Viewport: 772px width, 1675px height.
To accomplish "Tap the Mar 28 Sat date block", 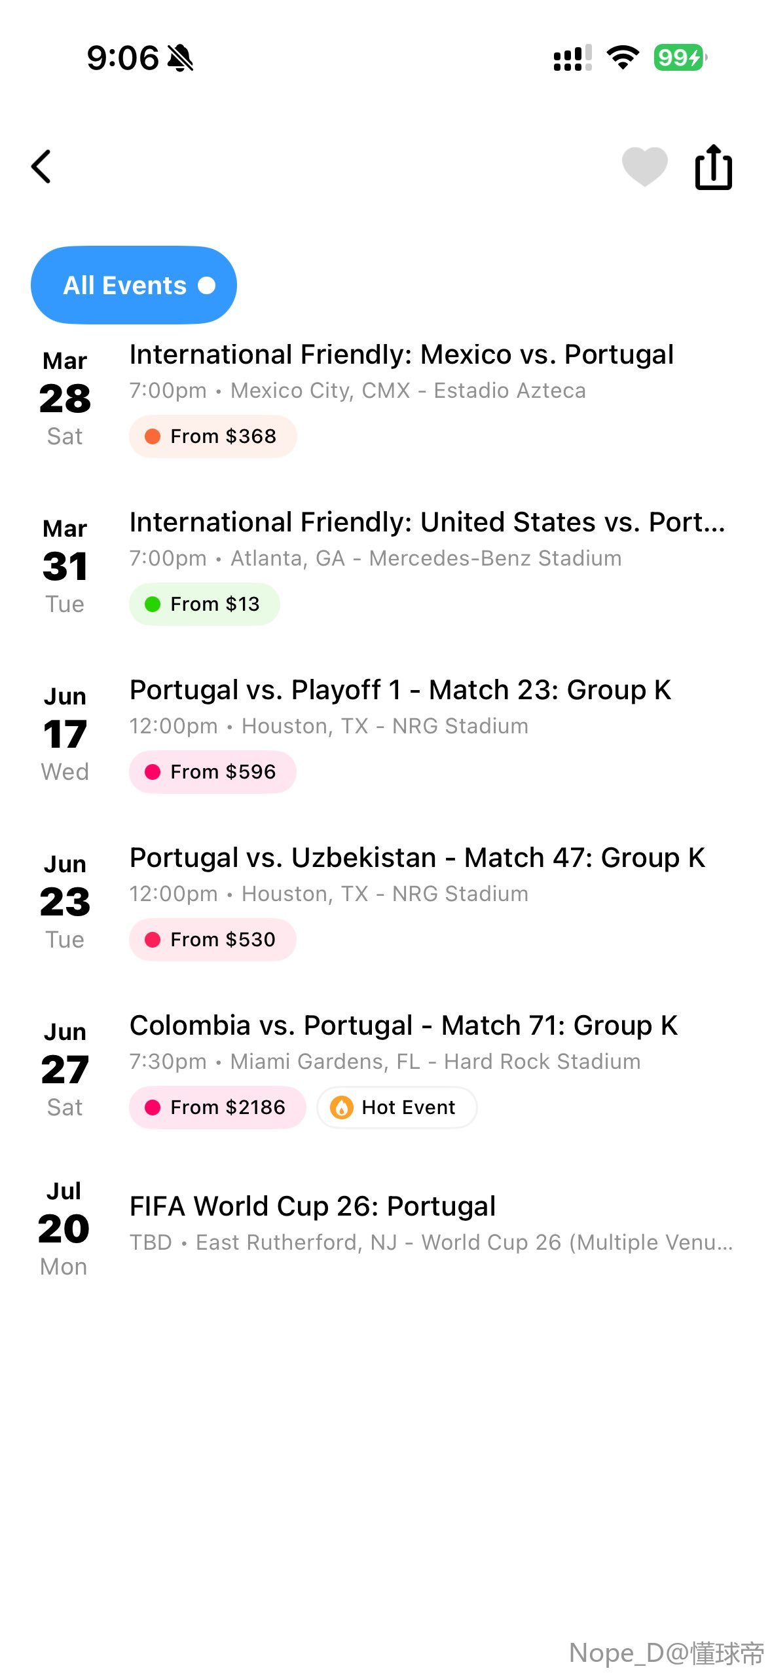I will [x=65, y=398].
